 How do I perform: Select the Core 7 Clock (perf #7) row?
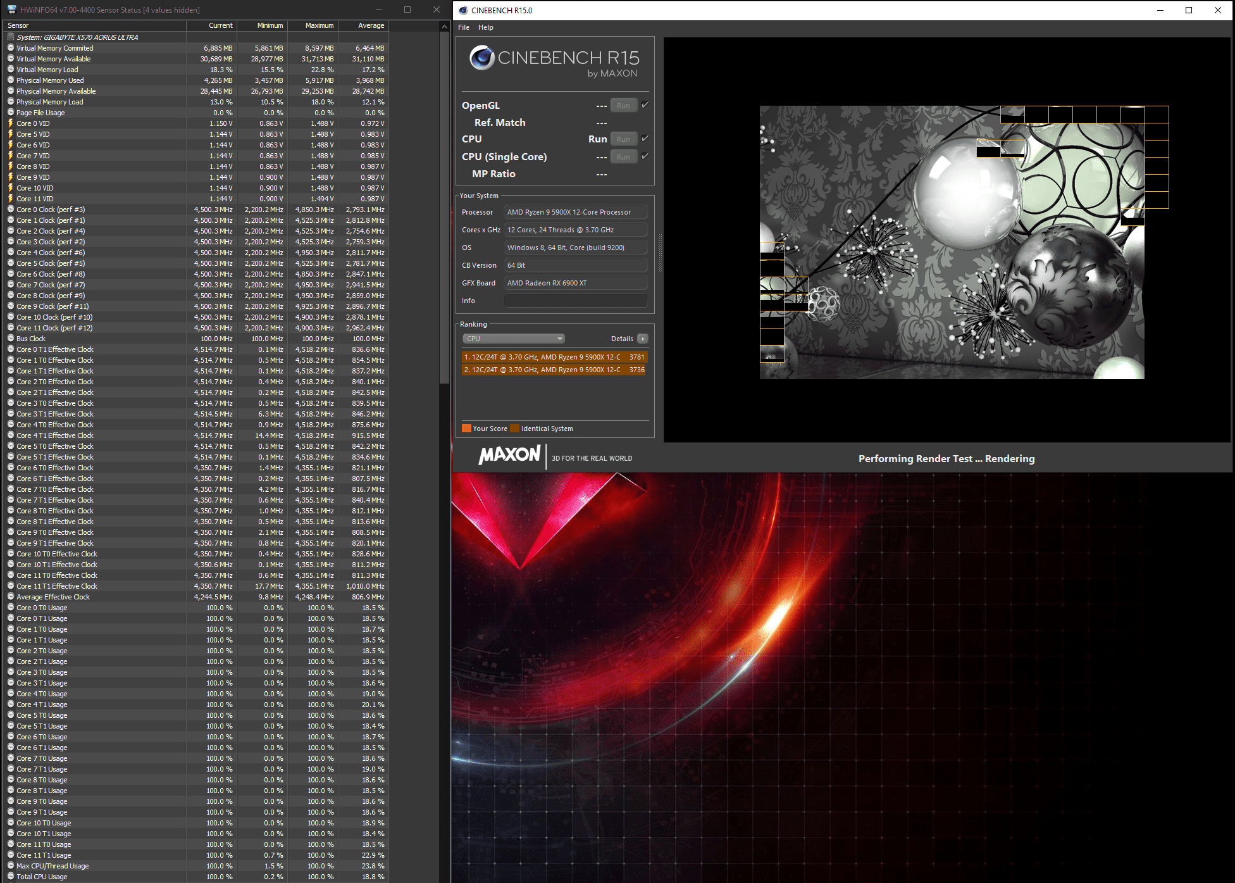[195, 285]
